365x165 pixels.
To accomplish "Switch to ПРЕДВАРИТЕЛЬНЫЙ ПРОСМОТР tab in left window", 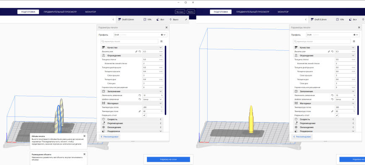I will tap(60, 12).
